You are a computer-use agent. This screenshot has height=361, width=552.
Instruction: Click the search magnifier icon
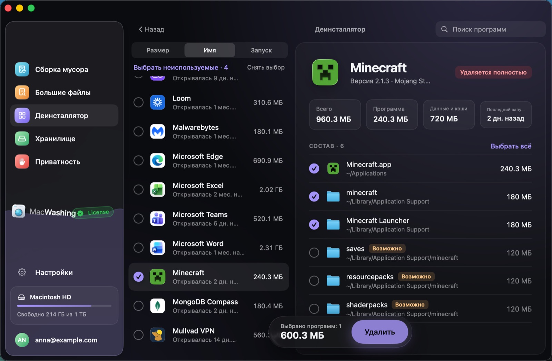click(444, 29)
